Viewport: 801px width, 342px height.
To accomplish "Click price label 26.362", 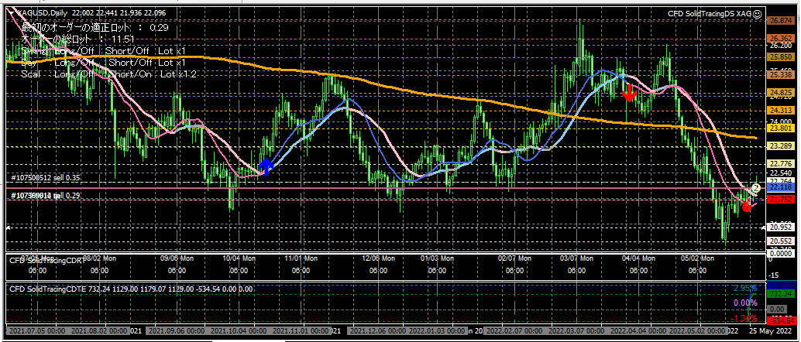I will click(x=779, y=38).
